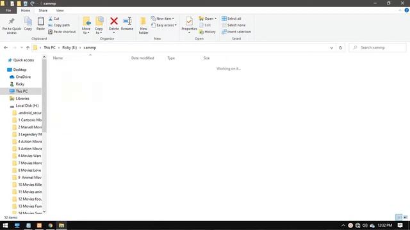Go up one folder level
The height and width of the screenshot is (230, 410).
pyautogui.click(x=28, y=48)
